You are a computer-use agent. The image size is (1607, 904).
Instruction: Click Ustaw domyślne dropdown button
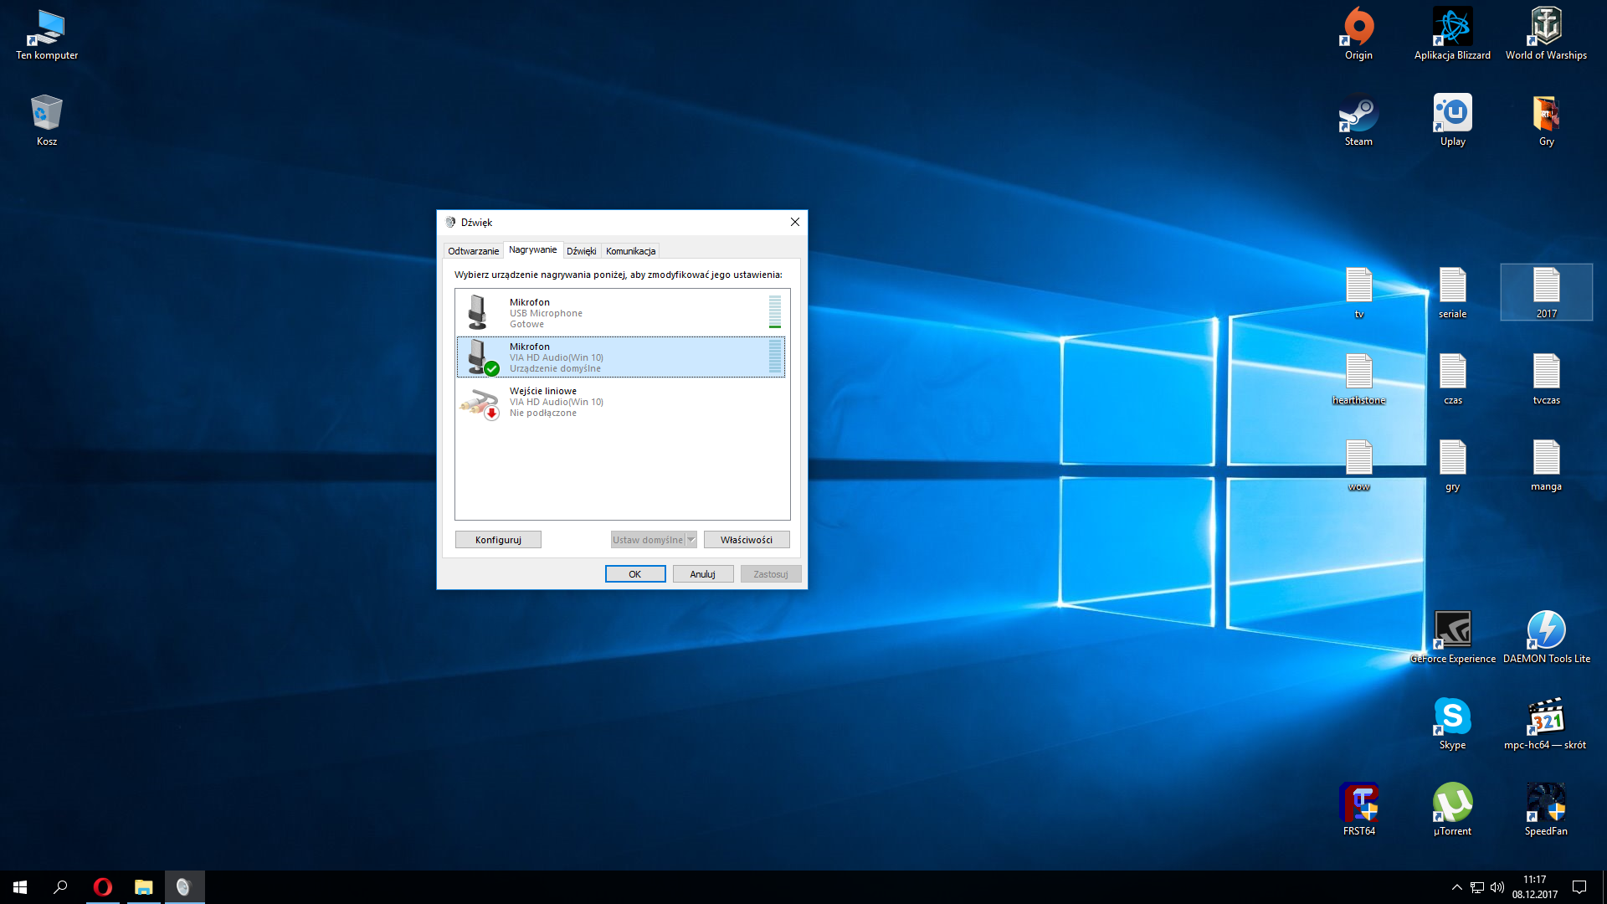click(x=690, y=540)
